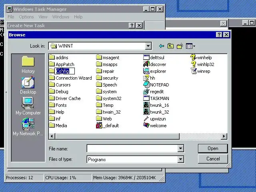Click the Open button
This screenshot has height=192, width=256.
point(213,148)
